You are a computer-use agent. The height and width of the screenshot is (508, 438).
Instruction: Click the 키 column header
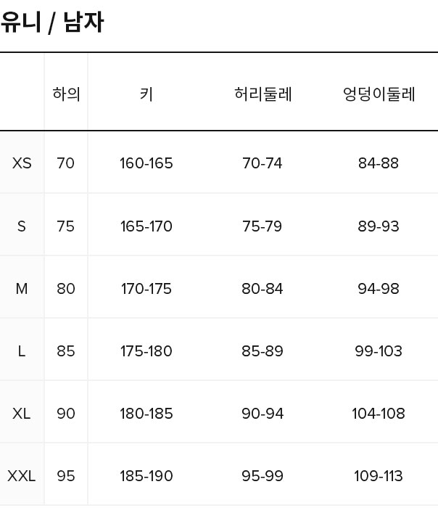146,94
